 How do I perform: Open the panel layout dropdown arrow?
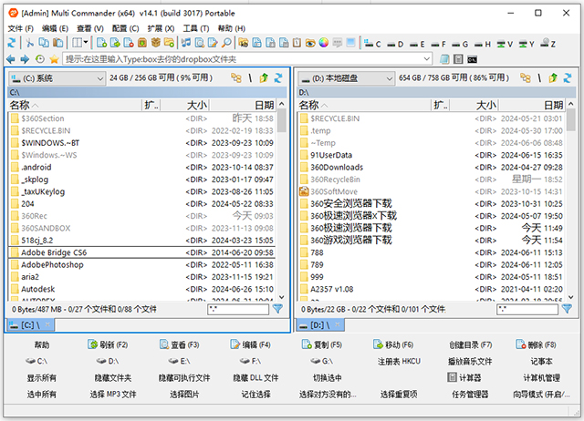(86, 43)
